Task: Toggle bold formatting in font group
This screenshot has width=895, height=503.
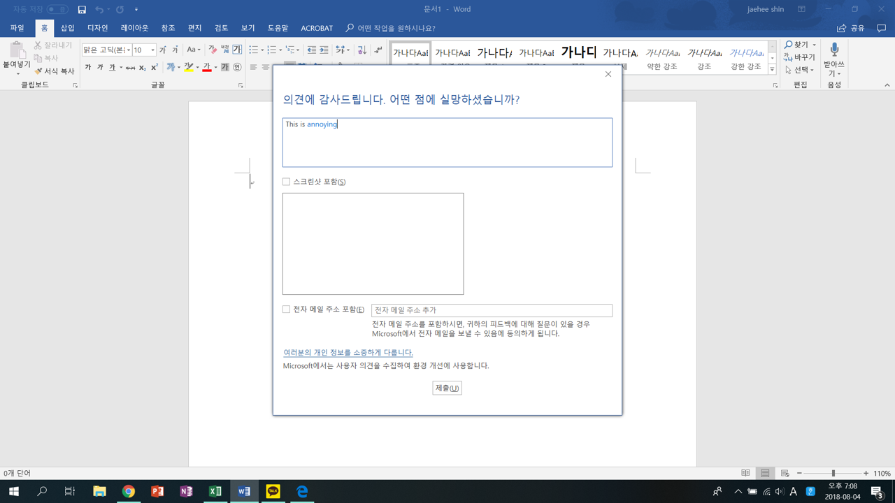Action: [x=88, y=68]
